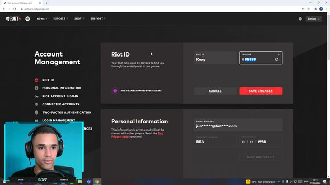Open the language globe icon
This screenshot has width=330, height=185.
pyautogui.click(x=300, y=19)
